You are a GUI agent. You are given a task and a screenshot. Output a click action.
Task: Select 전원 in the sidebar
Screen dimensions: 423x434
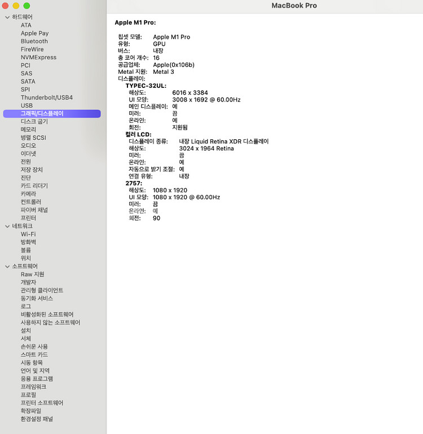[x=26, y=162]
